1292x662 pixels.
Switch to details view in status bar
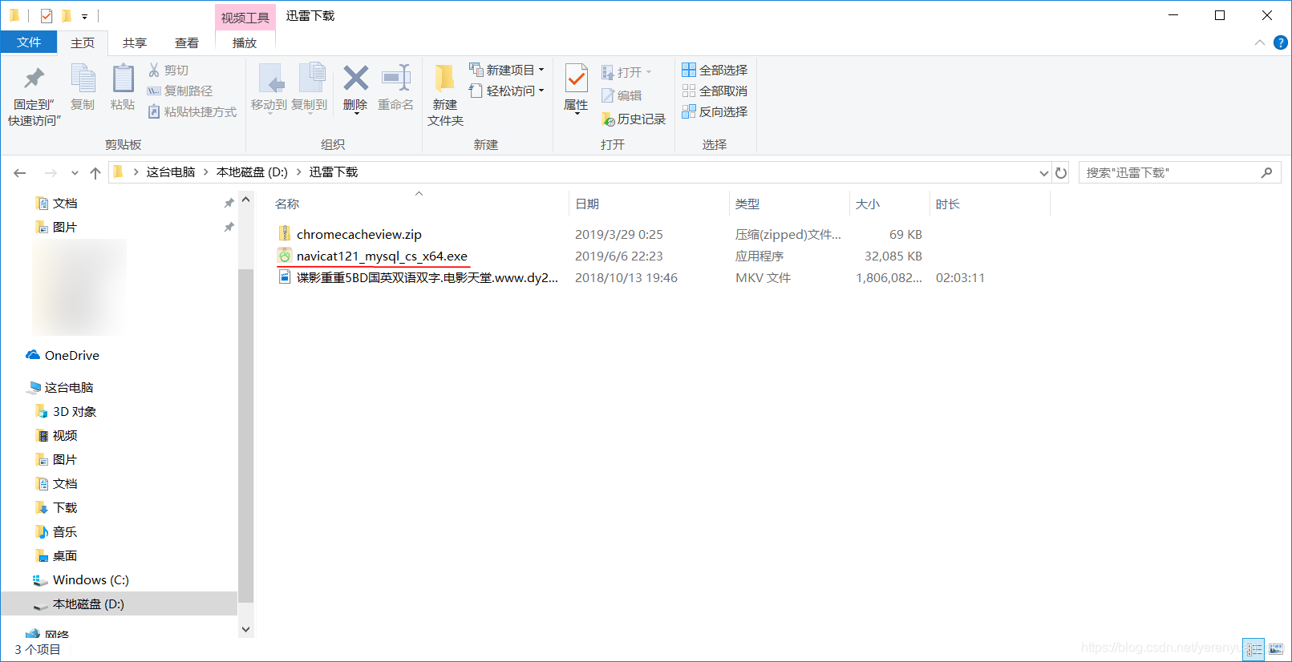click(1254, 649)
